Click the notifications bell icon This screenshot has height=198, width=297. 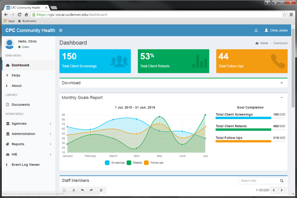pyautogui.click(x=256, y=30)
